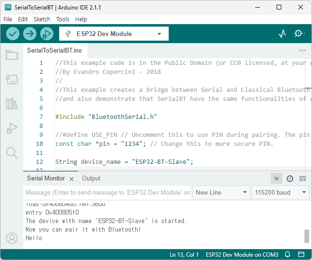Image resolution: width=312 pixels, height=260 pixels.
Task: Open the Sketch menu
Action: pos(42,19)
